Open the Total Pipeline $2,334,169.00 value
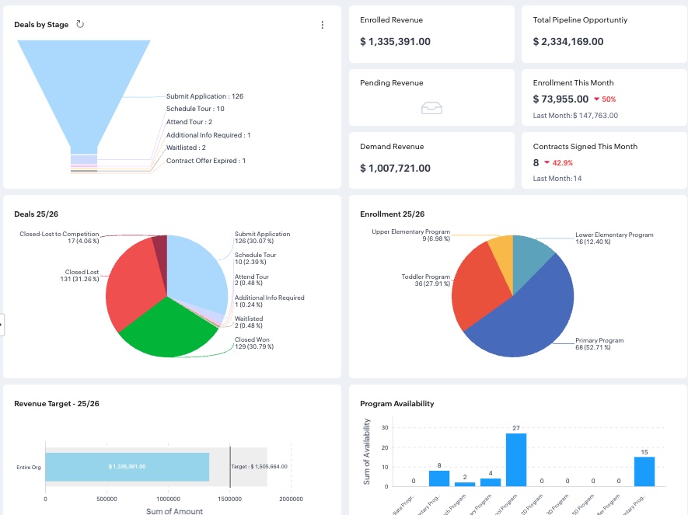This screenshot has height=515, width=688. pyautogui.click(x=568, y=42)
